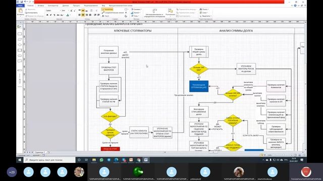323x181 pixels.
Task: Click the Группировать group command
Action: click(x=183, y=16)
